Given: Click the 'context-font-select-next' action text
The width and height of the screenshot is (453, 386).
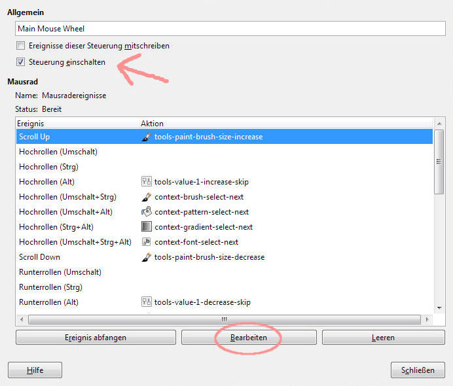Looking at the screenshot, I should [196, 242].
